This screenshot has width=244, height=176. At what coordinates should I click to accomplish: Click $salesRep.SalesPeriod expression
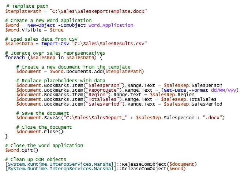tap(193, 104)
